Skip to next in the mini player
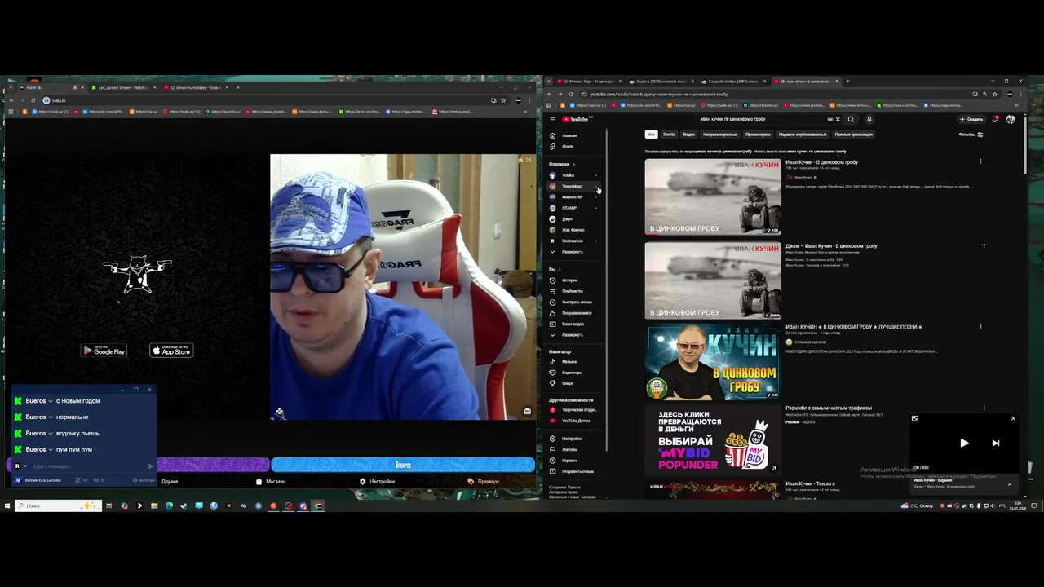This screenshot has height=587, width=1044. tap(995, 443)
